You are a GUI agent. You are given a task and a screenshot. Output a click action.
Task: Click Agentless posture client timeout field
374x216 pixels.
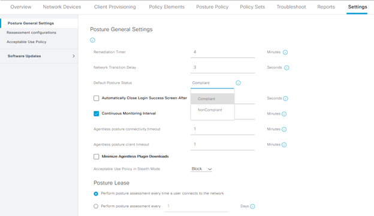[x=222, y=144]
